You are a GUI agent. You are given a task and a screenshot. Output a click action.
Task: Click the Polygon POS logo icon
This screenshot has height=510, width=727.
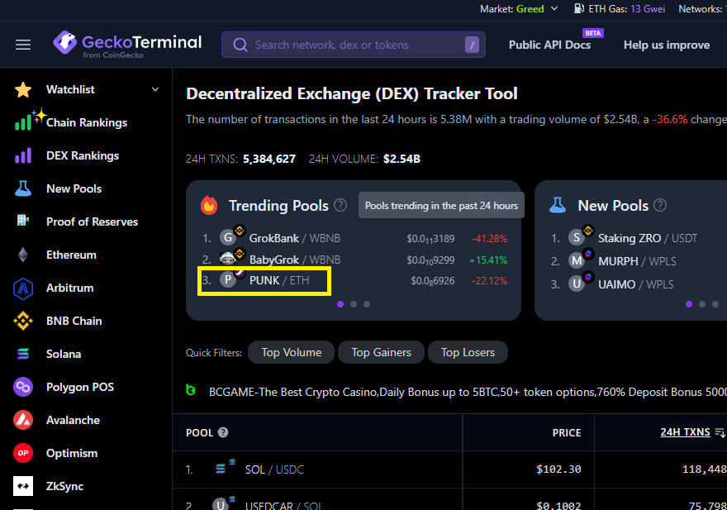click(x=23, y=387)
